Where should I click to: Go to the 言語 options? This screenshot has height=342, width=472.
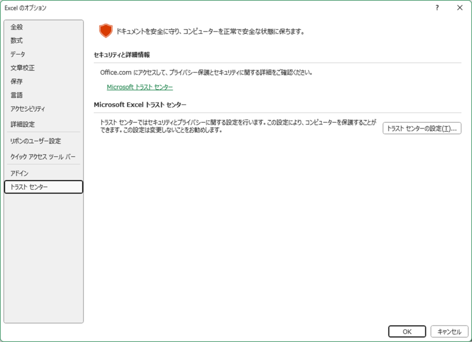[x=17, y=95]
